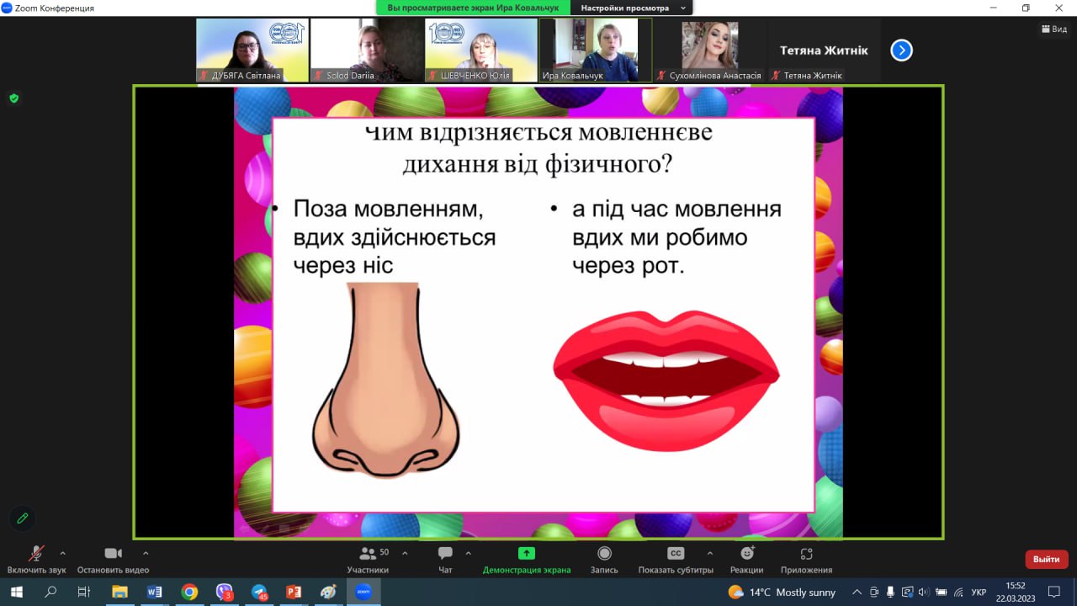The image size is (1077, 606).
Task: Expand audio options arrow beside microphone
Action: (x=62, y=553)
